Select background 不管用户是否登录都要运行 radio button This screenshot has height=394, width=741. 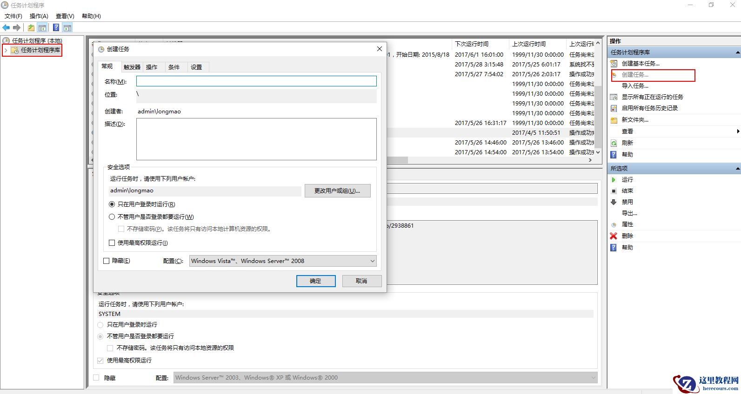coord(100,336)
